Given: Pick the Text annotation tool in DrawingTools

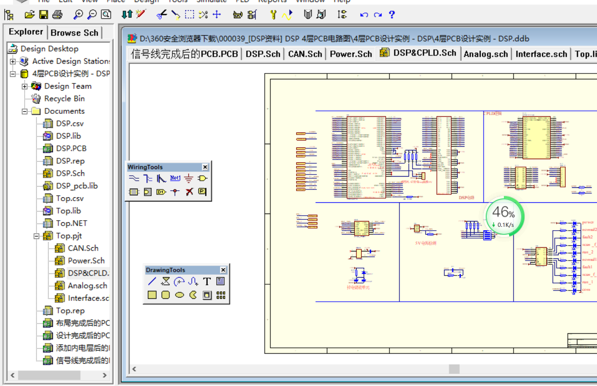Looking at the screenshot, I should [207, 282].
